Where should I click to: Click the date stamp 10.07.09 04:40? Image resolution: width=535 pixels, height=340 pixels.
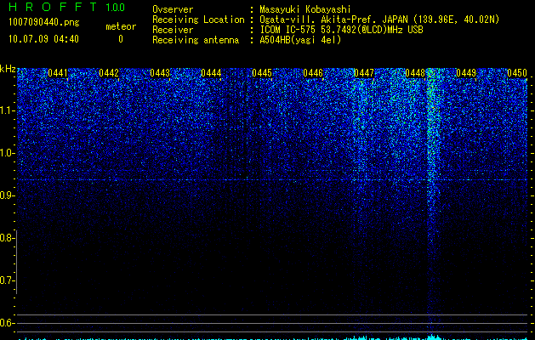pyautogui.click(x=43, y=39)
